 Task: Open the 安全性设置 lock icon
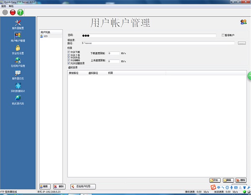(x=18, y=49)
